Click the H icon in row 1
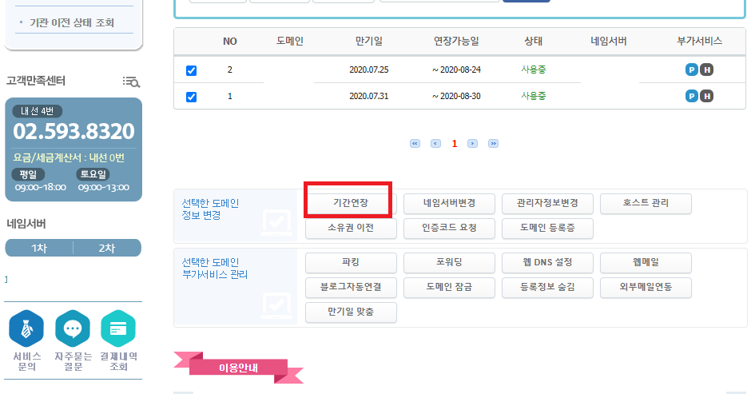Screen dimensions: 755x394 click(x=706, y=96)
